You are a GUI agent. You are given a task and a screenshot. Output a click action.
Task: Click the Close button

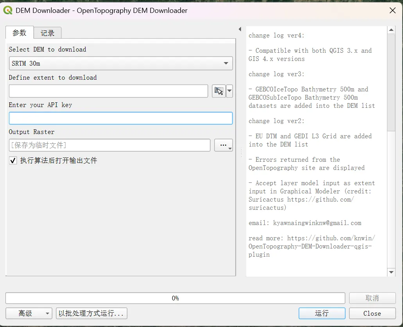click(x=372, y=313)
